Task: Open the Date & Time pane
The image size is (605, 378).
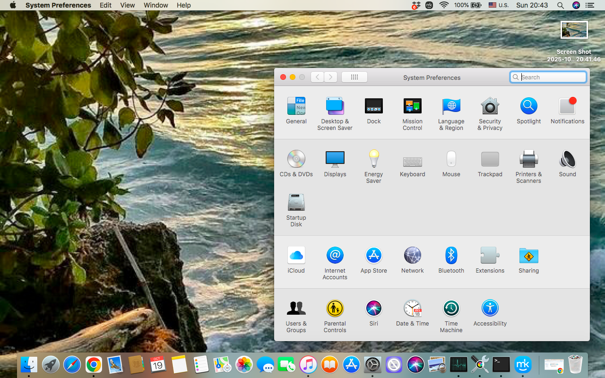Action: 412,308
